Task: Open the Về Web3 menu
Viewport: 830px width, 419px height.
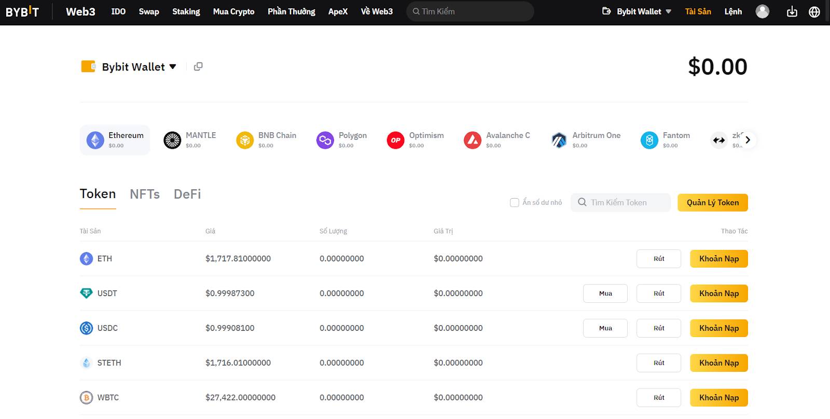Action: (377, 11)
